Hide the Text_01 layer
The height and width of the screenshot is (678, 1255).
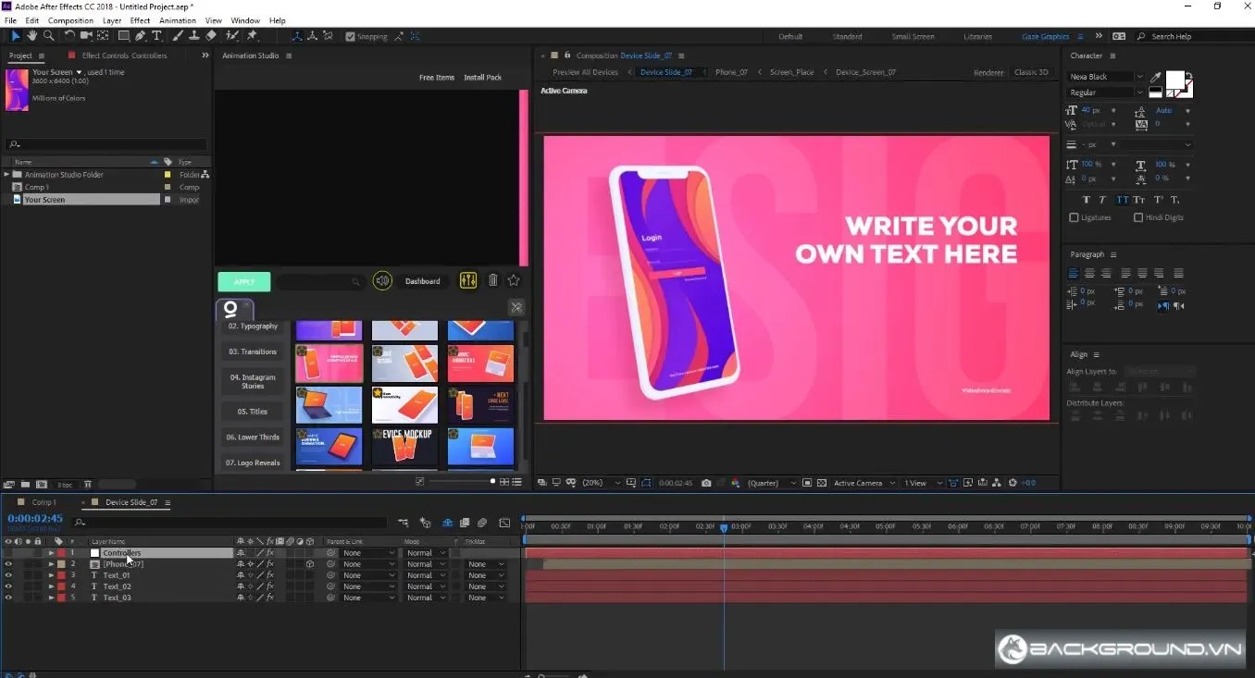coord(8,575)
